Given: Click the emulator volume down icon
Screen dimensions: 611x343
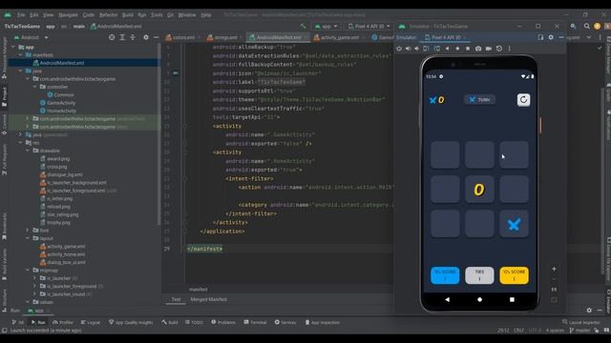Looking at the screenshot, I should [416, 49].
